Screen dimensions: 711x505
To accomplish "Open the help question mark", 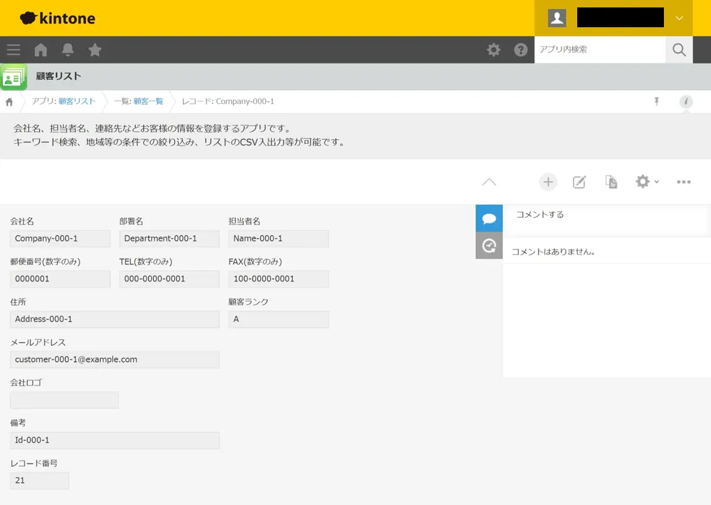I will (x=520, y=50).
